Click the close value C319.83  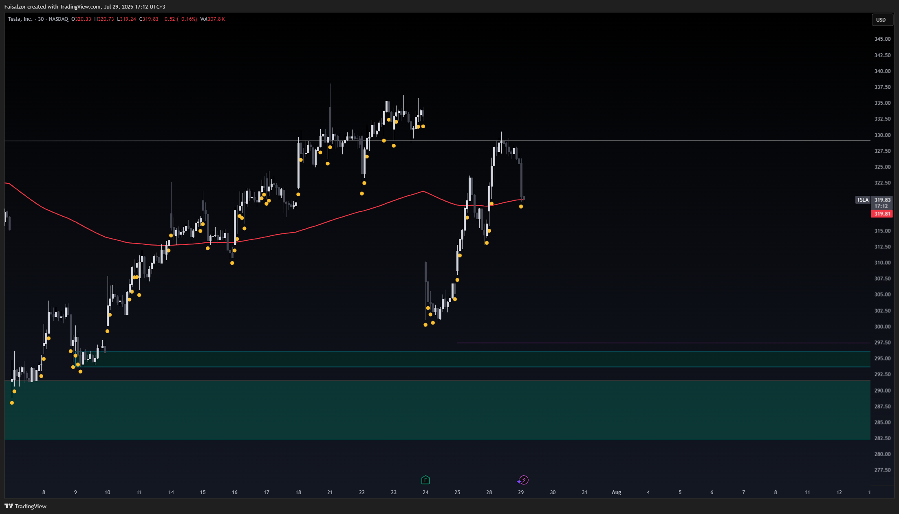tap(149, 19)
